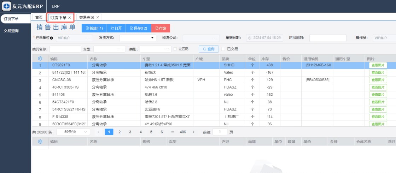396x173 pixels.
Task: Click the 通用编码 cell |BB40530S35|
Action: (318, 80)
